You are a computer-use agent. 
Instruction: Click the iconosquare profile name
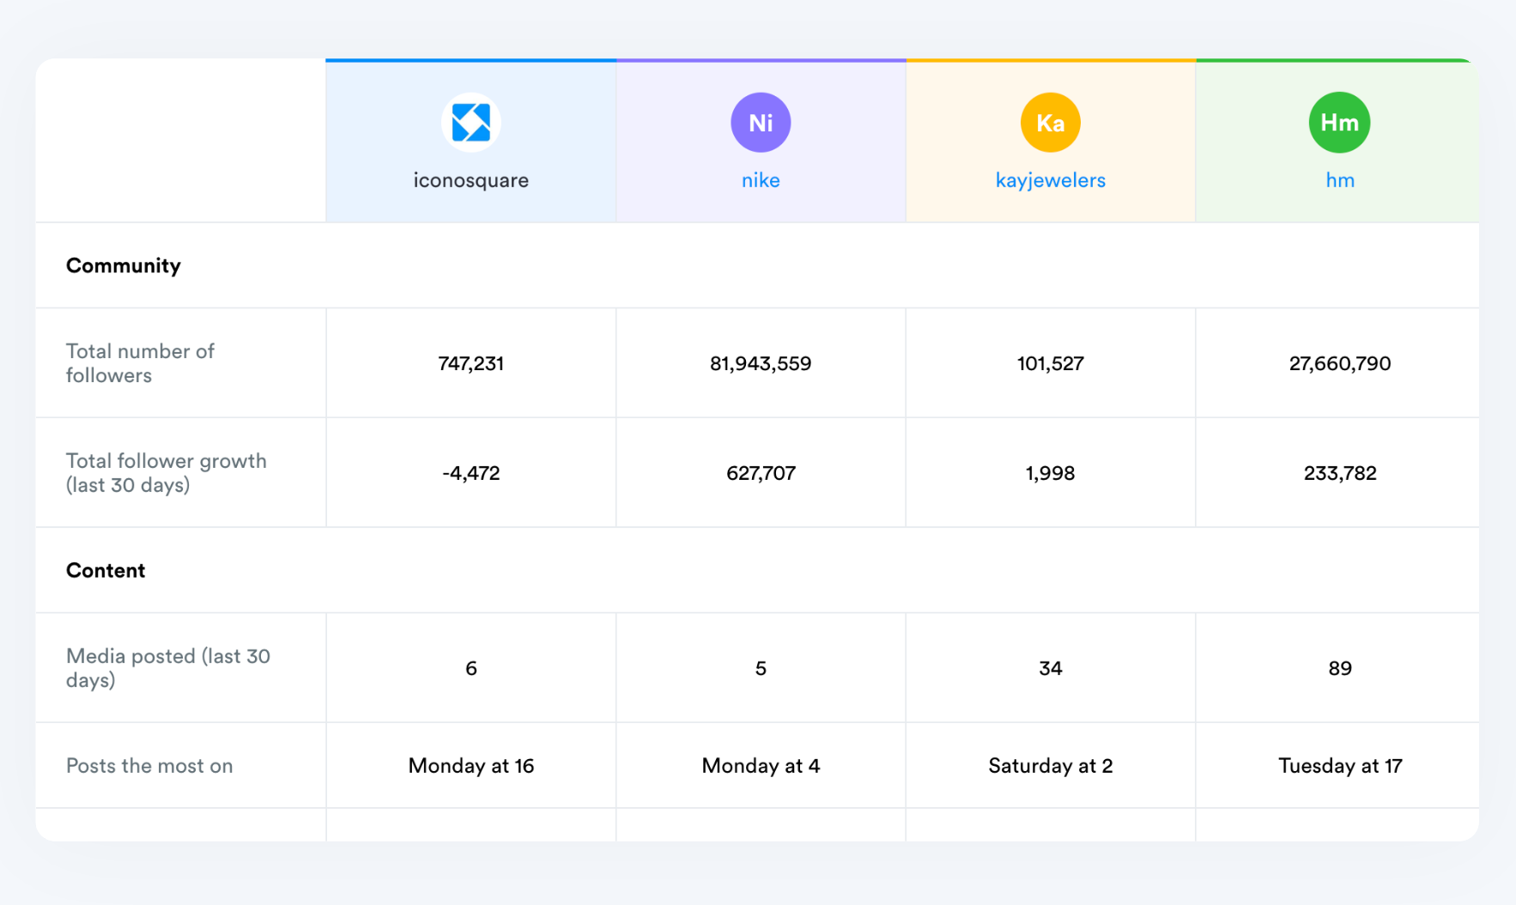[x=470, y=180]
